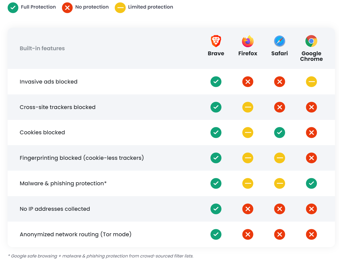The height and width of the screenshot is (262, 339).
Task: Click Safari's green check for Cookies blocked
Action: pyautogui.click(x=280, y=133)
